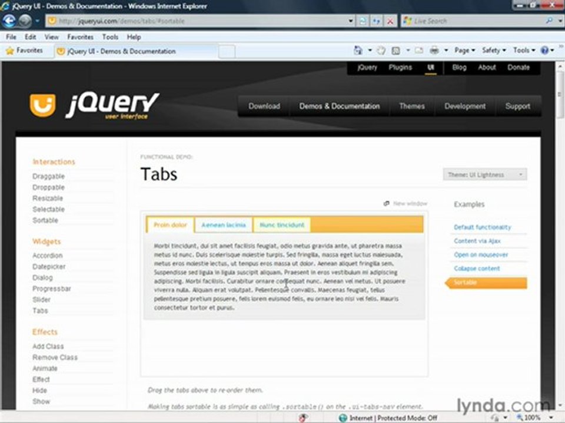Click the Donate link in top bar
The image size is (565, 423).
click(x=519, y=67)
